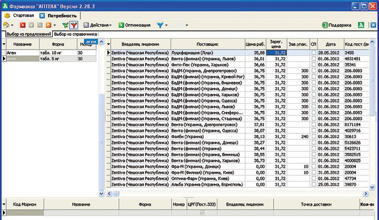
Task: Tick the СП checkbox for Альба Украина Борисполь
Action: pos(313,184)
